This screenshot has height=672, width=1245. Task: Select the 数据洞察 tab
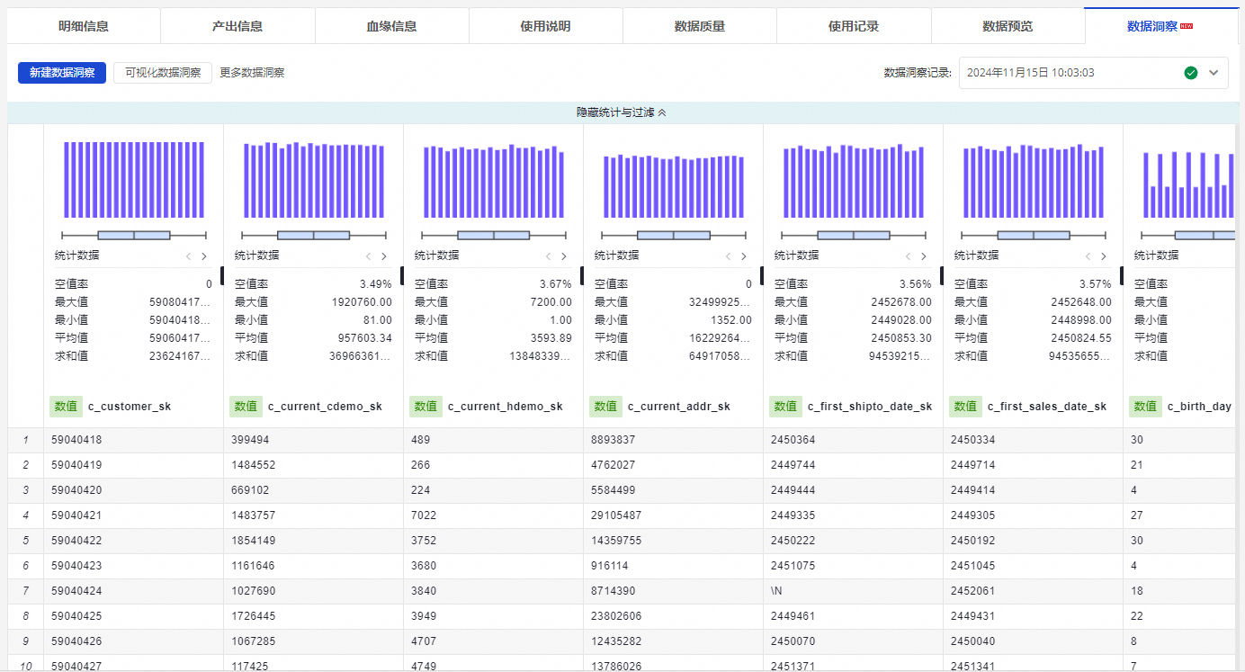pos(1160,26)
